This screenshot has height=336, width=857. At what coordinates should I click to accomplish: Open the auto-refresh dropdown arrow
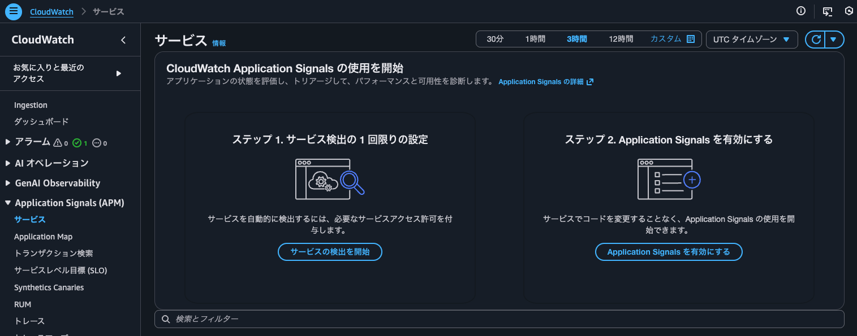pyautogui.click(x=834, y=39)
